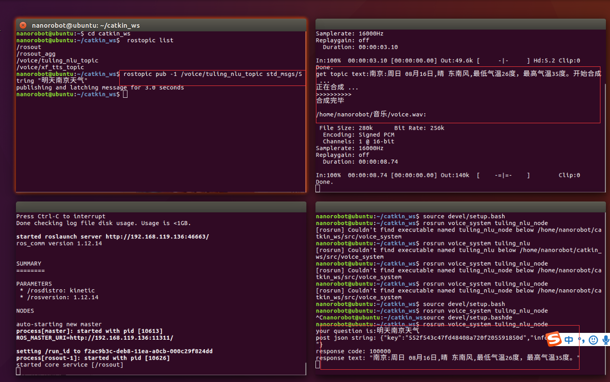Click 'Done checking log file disk usage' line
The image size is (610, 382).
(x=103, y=223)
